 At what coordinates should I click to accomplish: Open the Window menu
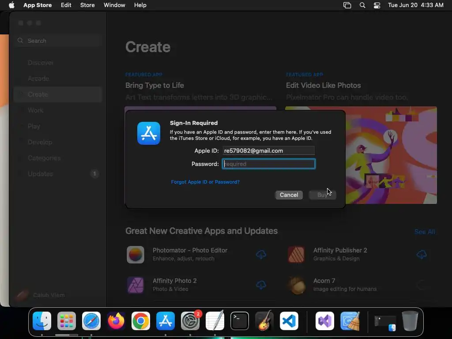point(114,5)
